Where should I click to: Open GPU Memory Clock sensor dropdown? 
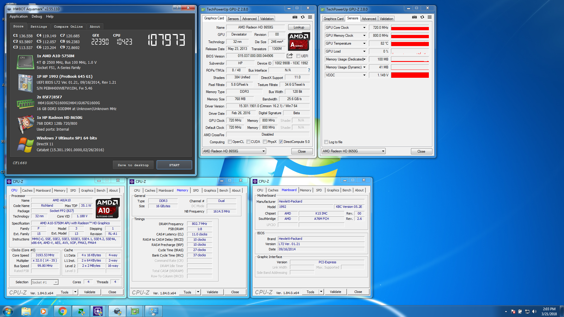[x=364, y=36]
